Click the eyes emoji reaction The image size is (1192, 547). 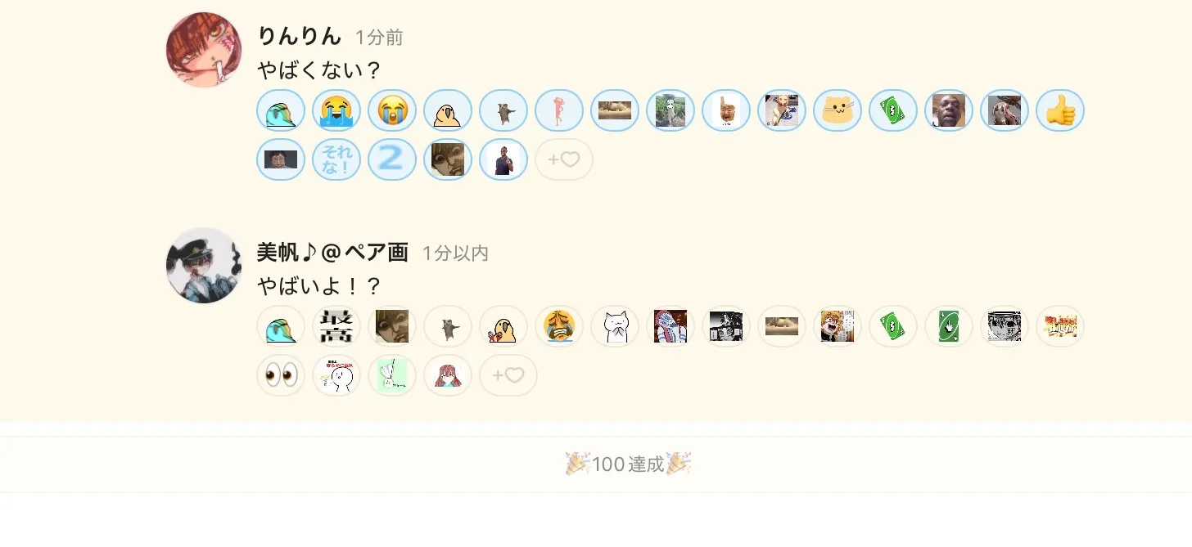[x=281, y=375]
